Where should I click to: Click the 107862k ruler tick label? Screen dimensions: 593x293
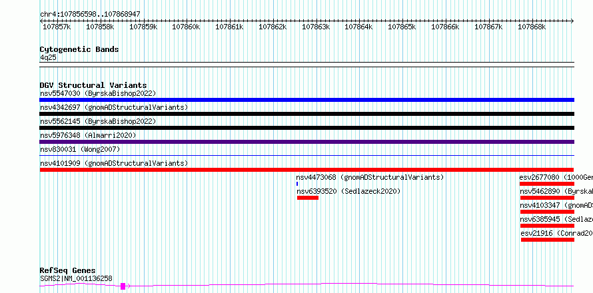[273, 27]
